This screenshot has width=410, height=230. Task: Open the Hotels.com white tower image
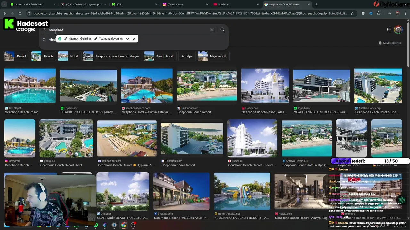(x=265, y=86)
